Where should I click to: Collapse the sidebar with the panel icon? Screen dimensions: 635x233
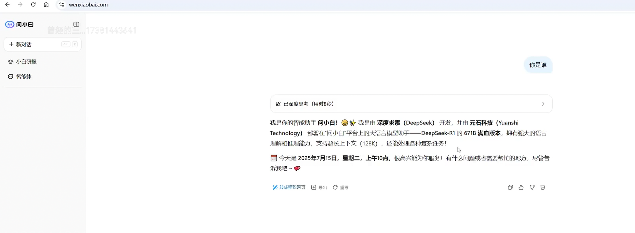pos(76,24)
